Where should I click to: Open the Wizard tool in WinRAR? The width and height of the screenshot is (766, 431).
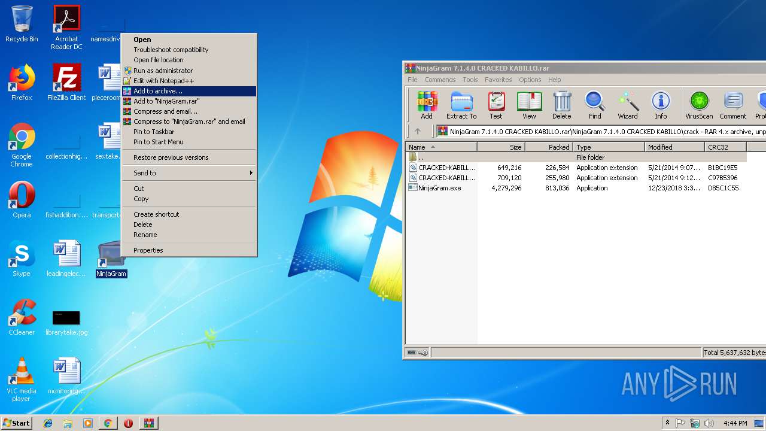(x=628, y=105)
